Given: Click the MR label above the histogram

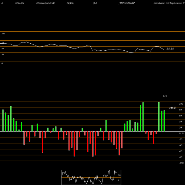Looking at the screenshot, I should point(165,96).
